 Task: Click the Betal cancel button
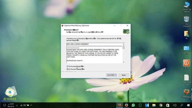coord(124,75)
